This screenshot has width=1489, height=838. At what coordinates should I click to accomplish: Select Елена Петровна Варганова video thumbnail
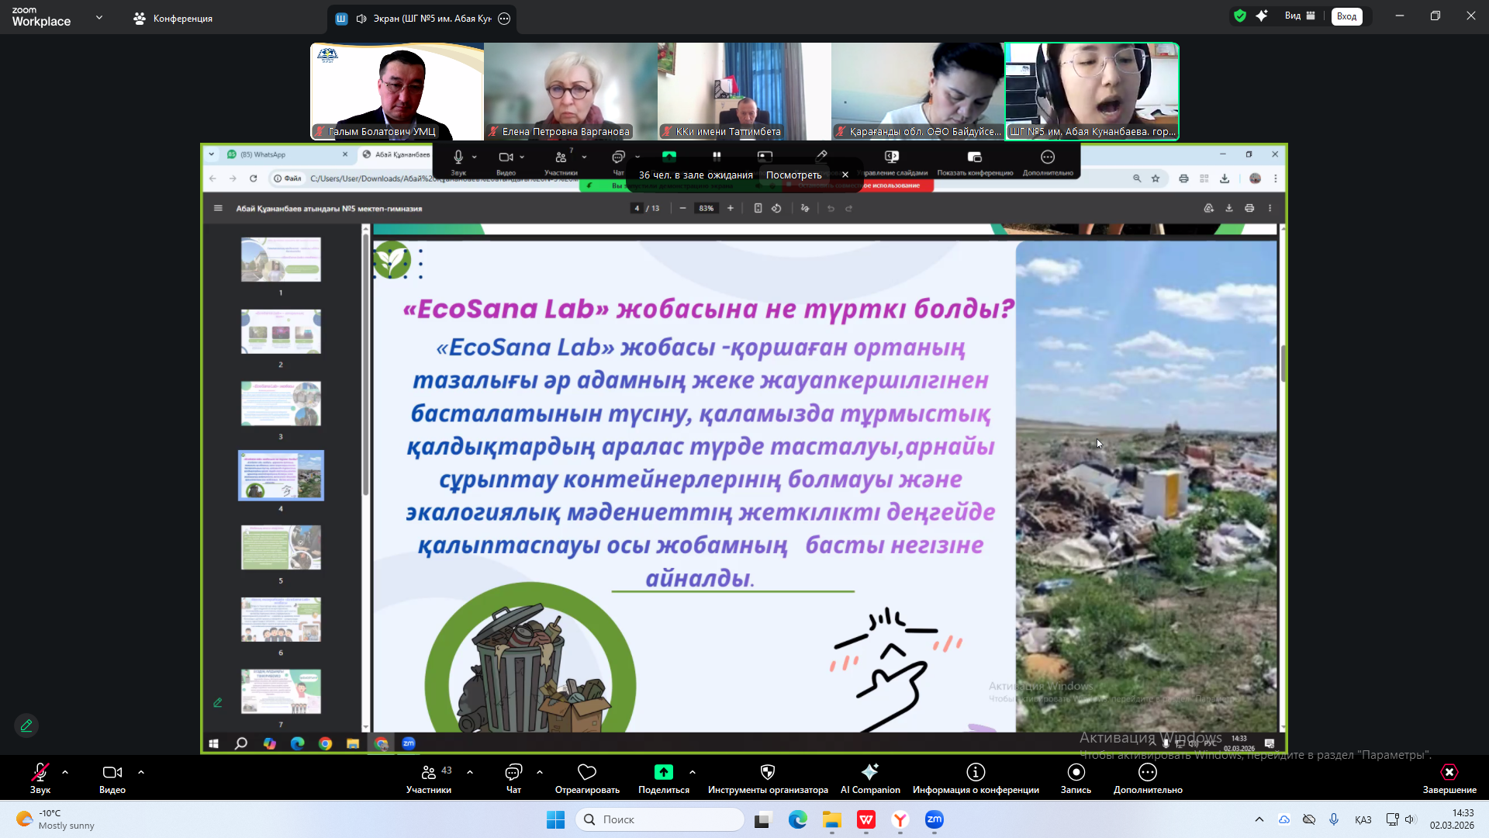(x=570, y=91)
